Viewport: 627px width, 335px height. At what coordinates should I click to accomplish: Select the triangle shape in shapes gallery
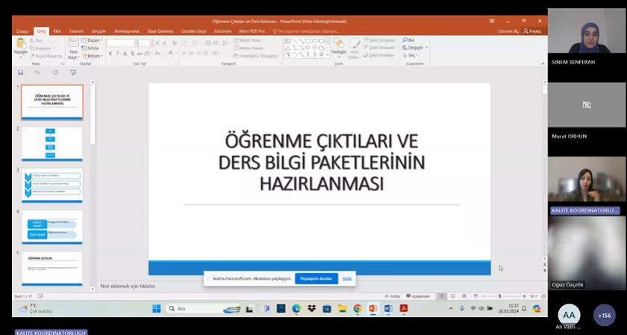[287, 48]
